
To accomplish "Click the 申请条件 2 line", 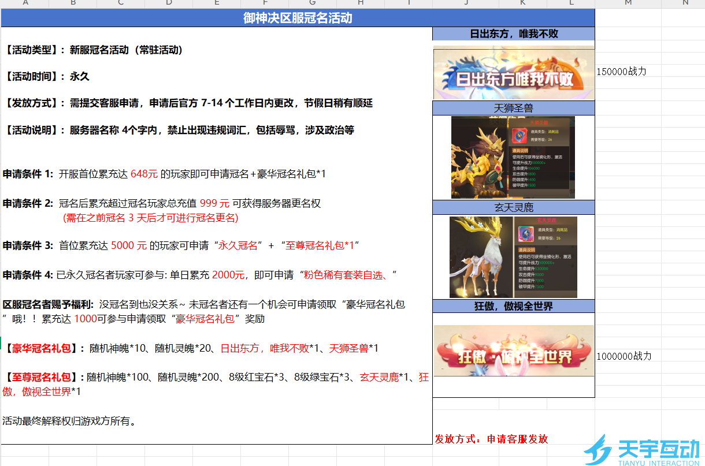I will click(x=162, y=203).
